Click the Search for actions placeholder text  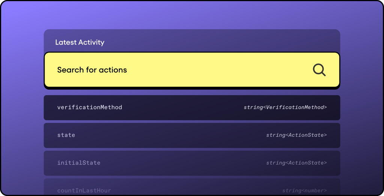92,70
